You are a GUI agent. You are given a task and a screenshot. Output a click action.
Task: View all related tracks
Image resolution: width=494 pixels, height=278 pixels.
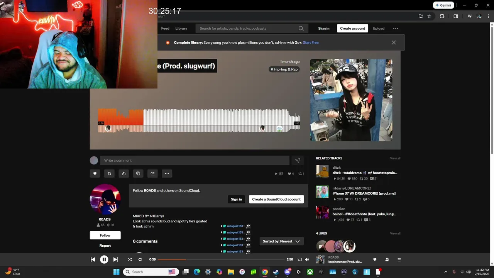(x=395, y=158)
